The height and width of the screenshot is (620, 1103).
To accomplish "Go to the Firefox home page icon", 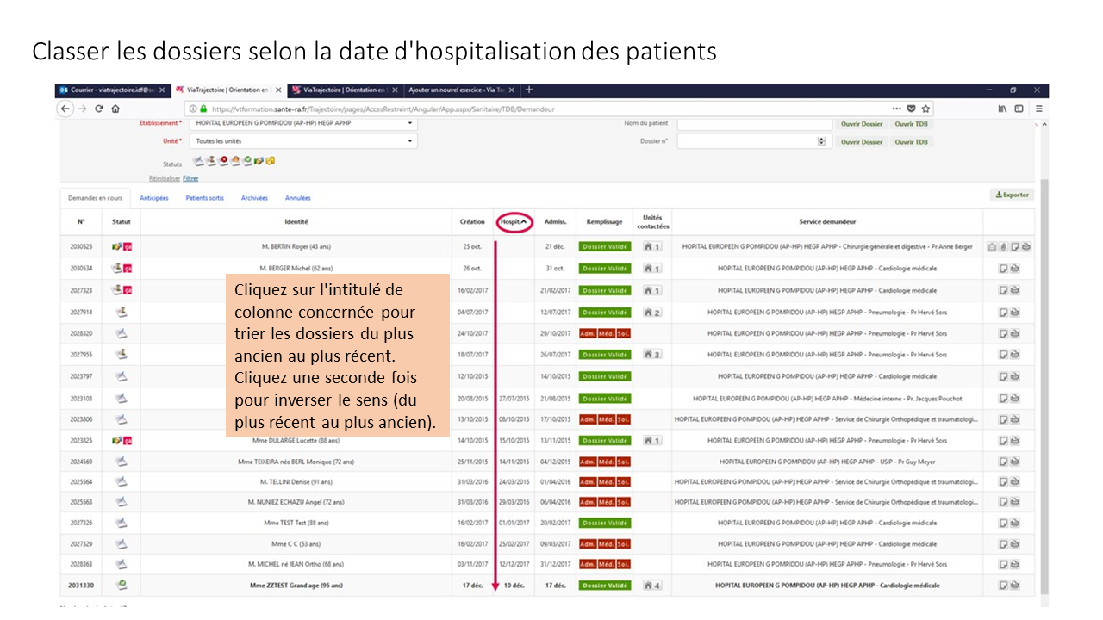I will (115, 108).
